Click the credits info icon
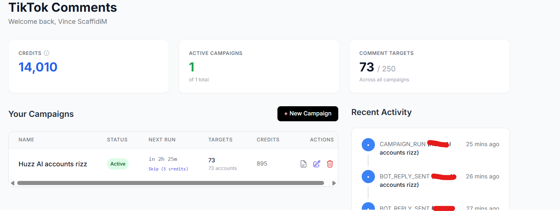The height and width of the screenshot is (211, 560). pyautogui.click(x=47, y=53)
